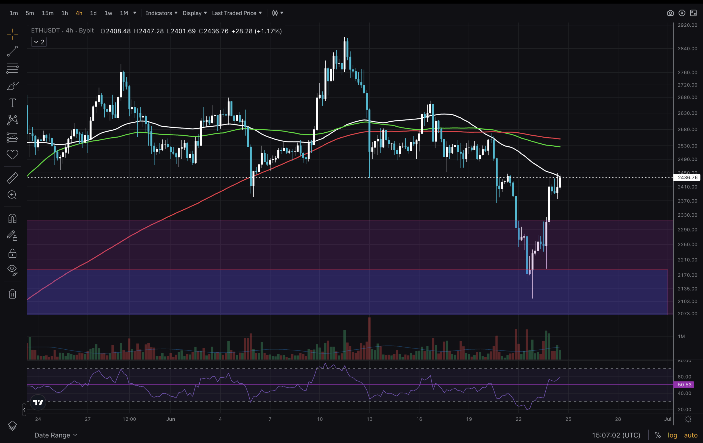Open time axis settings gear
Screen dimensions: 703x443
point(688,419)
